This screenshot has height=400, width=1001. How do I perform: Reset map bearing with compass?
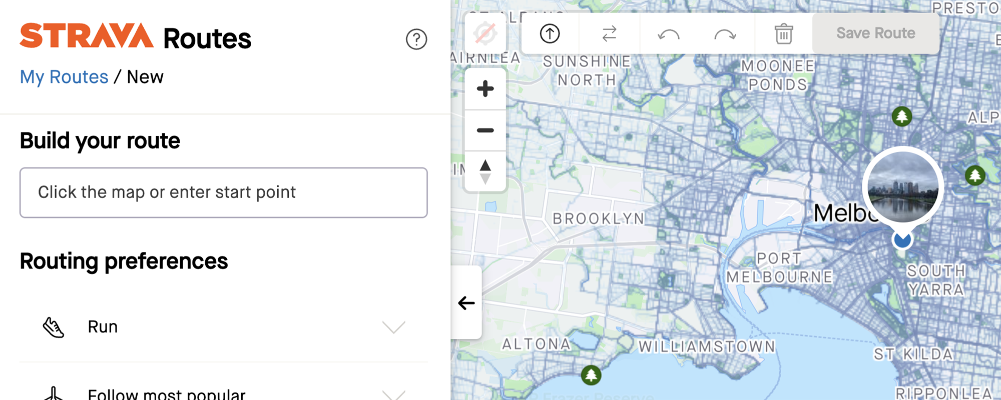[485, 171]
